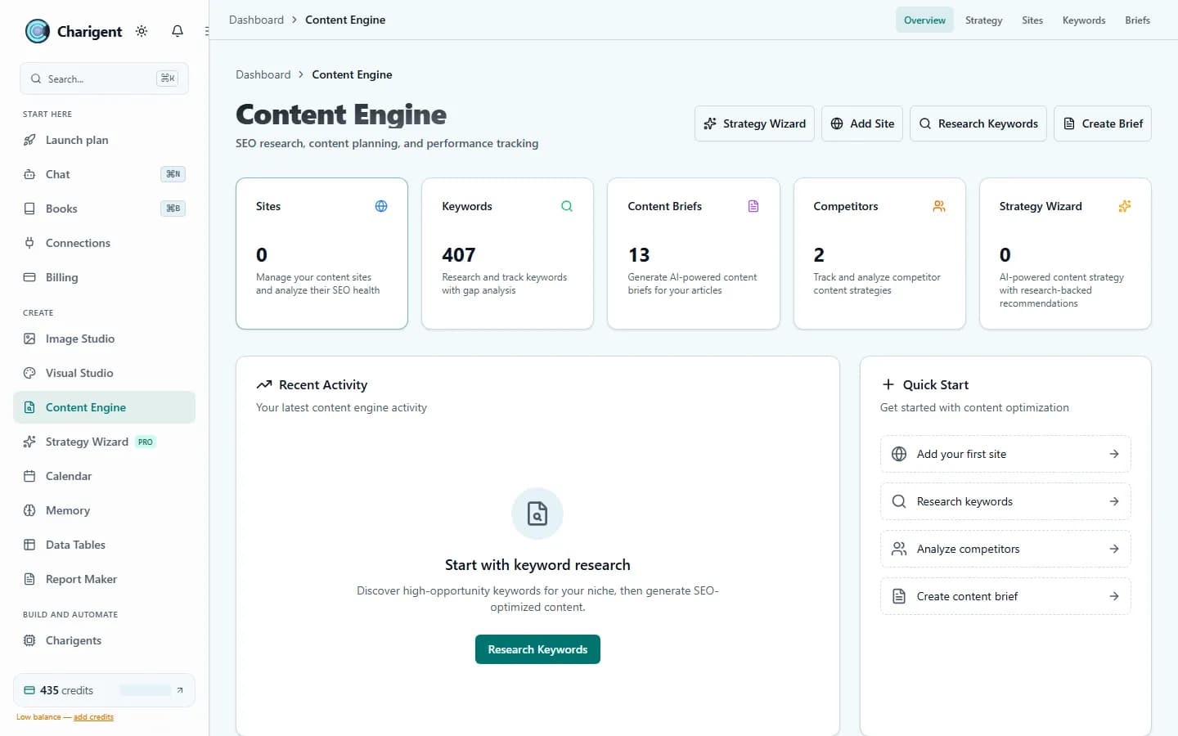This screenshot has height=736, width=1178.
Task: Switch to the Keywords tab
Action: 1084,20
